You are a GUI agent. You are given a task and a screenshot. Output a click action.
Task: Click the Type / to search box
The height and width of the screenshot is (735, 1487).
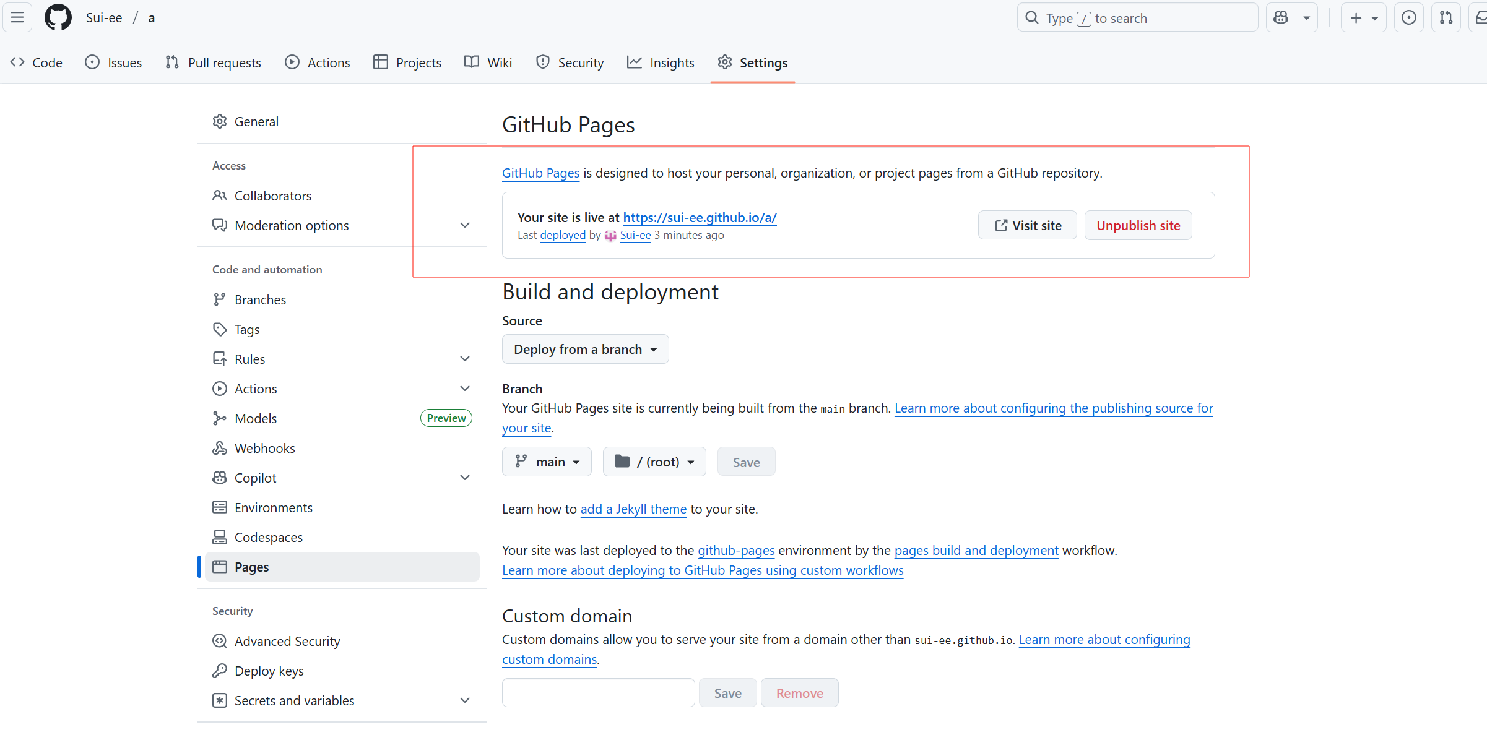click(x=1137, y=17)
